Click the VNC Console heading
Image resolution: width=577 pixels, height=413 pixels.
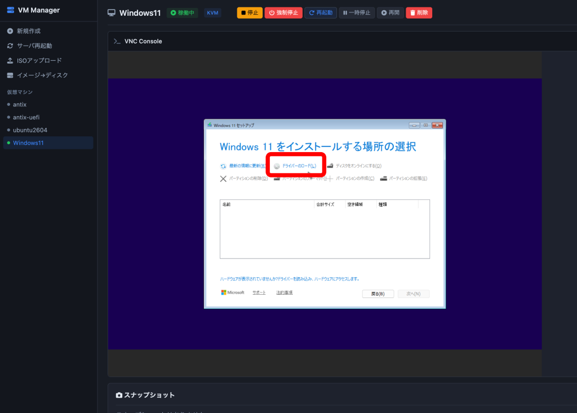[143, 41]
